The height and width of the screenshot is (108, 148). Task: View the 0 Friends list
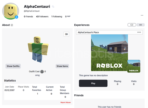(x=28, y=16)
